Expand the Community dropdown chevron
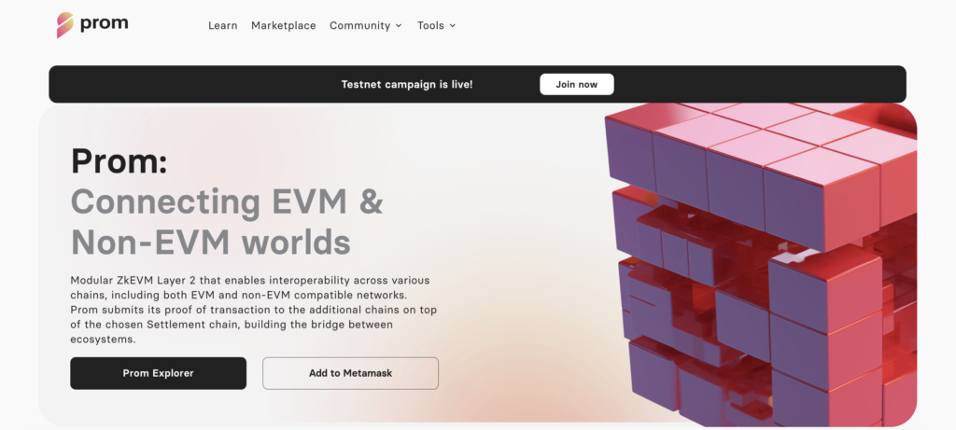This screenshot has height=430, width=956. [x=399, y=25]
